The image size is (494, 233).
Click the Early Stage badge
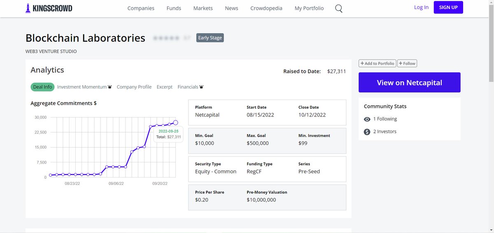pos(210,38)
